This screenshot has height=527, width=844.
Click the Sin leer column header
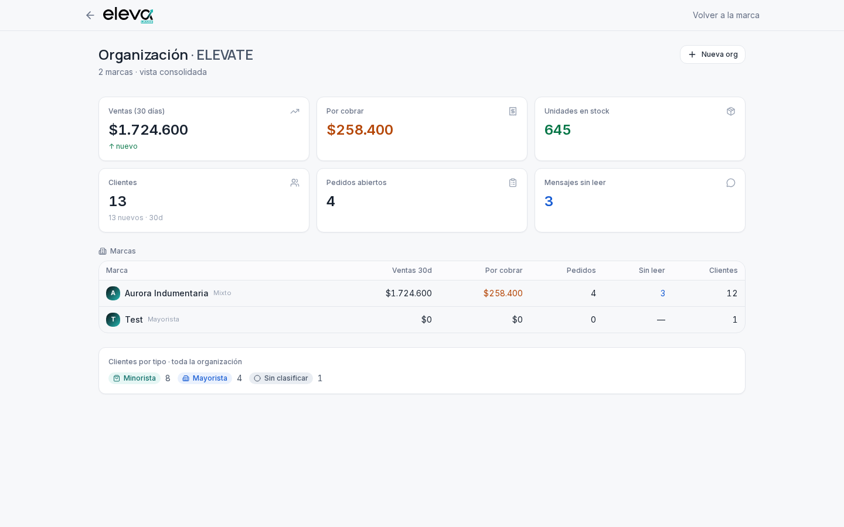coord(652,271)
